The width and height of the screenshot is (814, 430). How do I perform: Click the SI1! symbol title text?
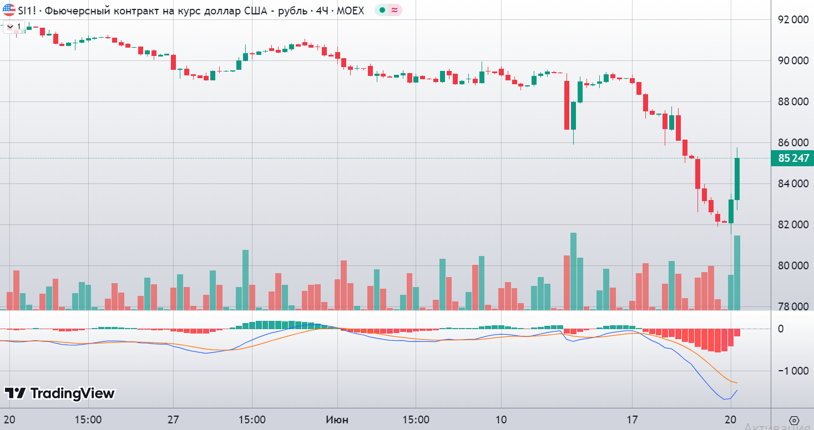pyautogui.click(x=28, y=10)
